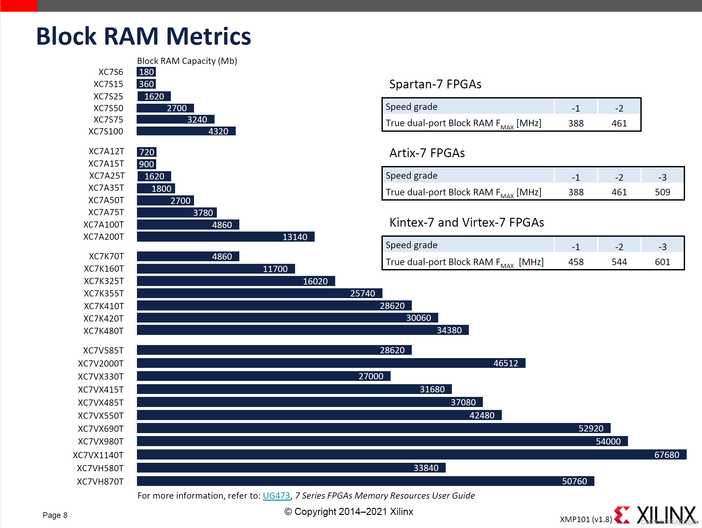Screen dimensions: 702x528
Task: Click the Spartan-7 FPGAs heading
Action: [x=435, y=84]
